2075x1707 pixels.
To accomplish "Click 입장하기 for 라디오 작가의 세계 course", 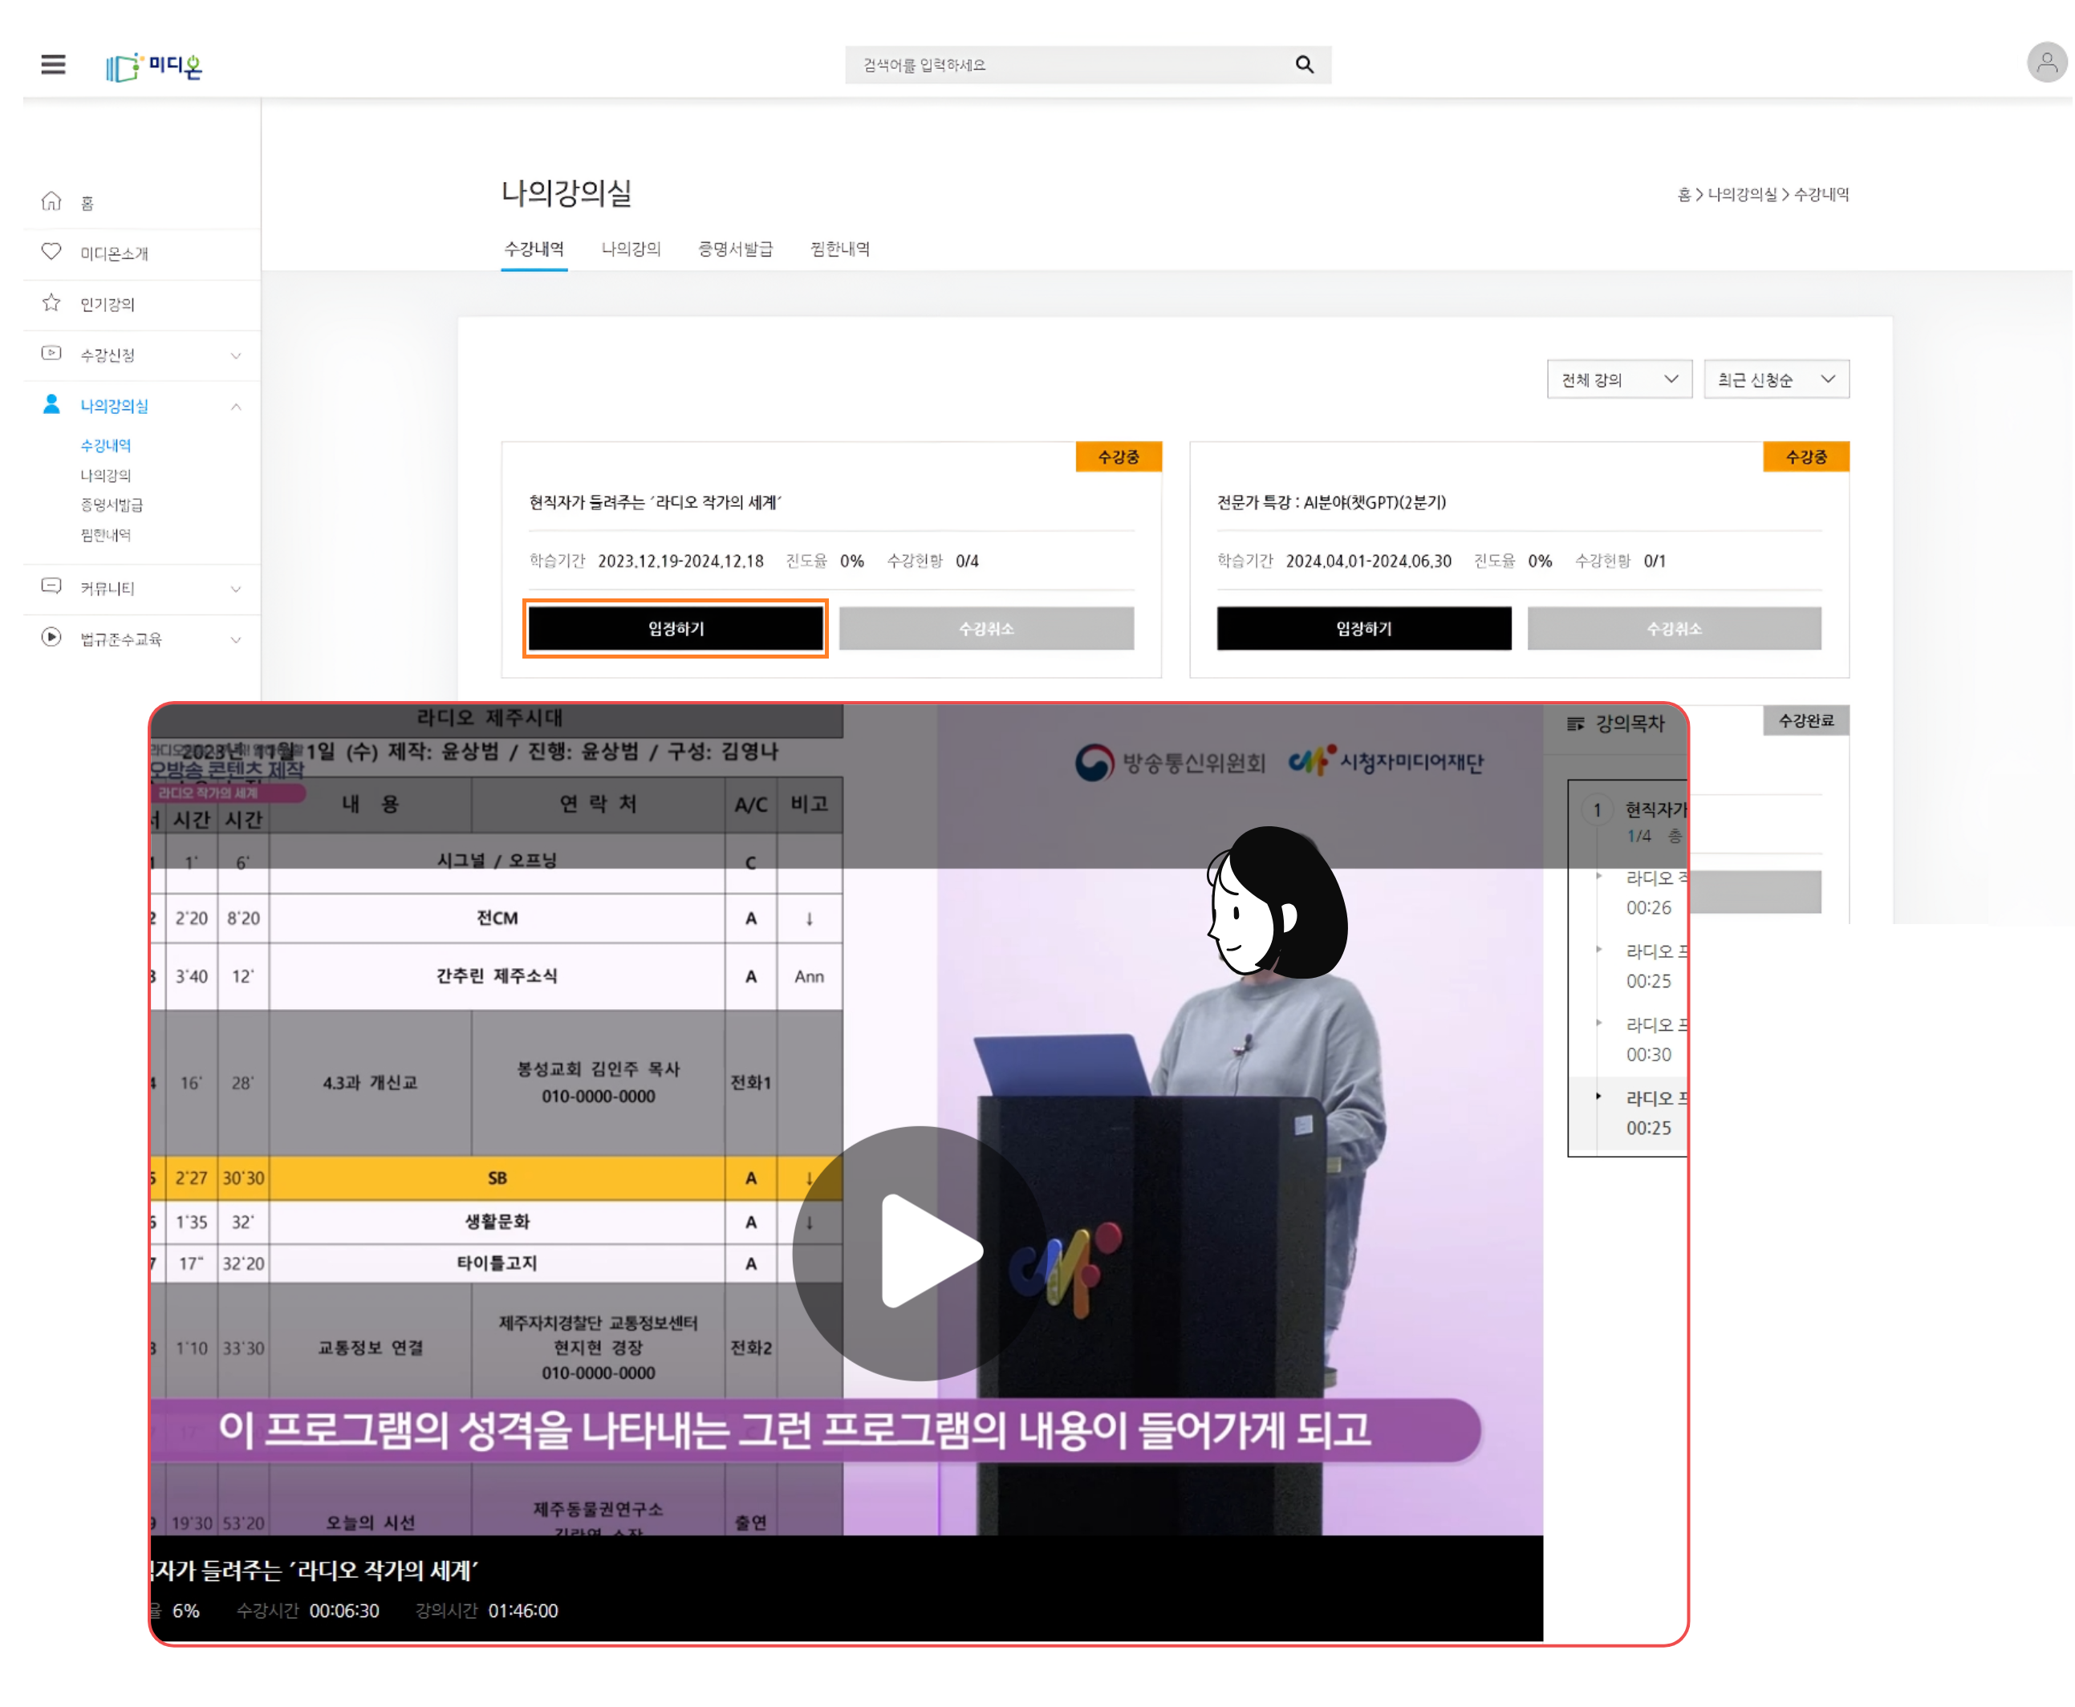I will [676, 628].
